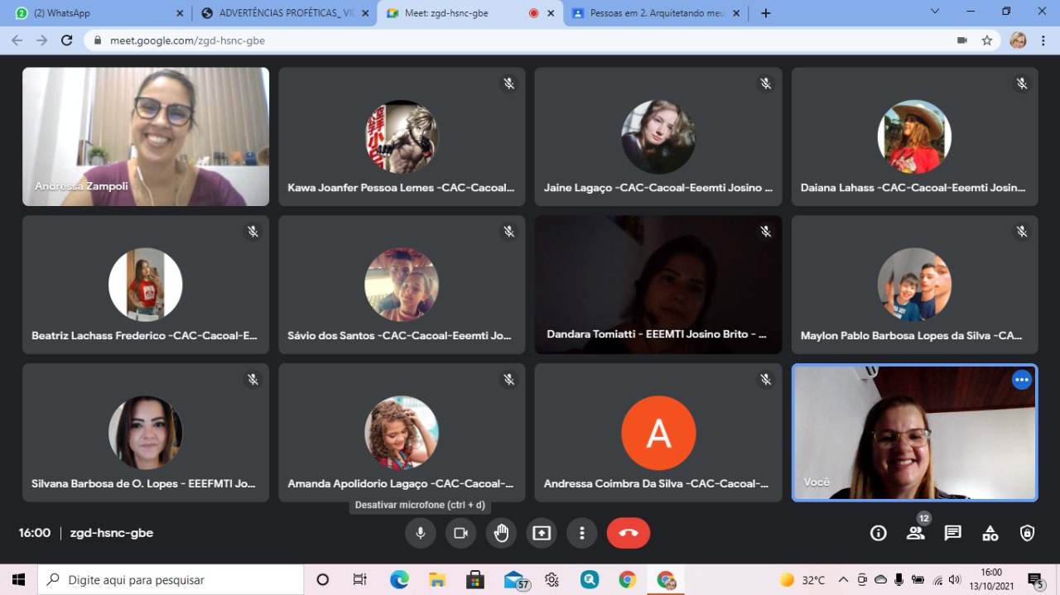Open Task View on taskbar
This screenshot has width=1060, height=595.
coord(359,579)
